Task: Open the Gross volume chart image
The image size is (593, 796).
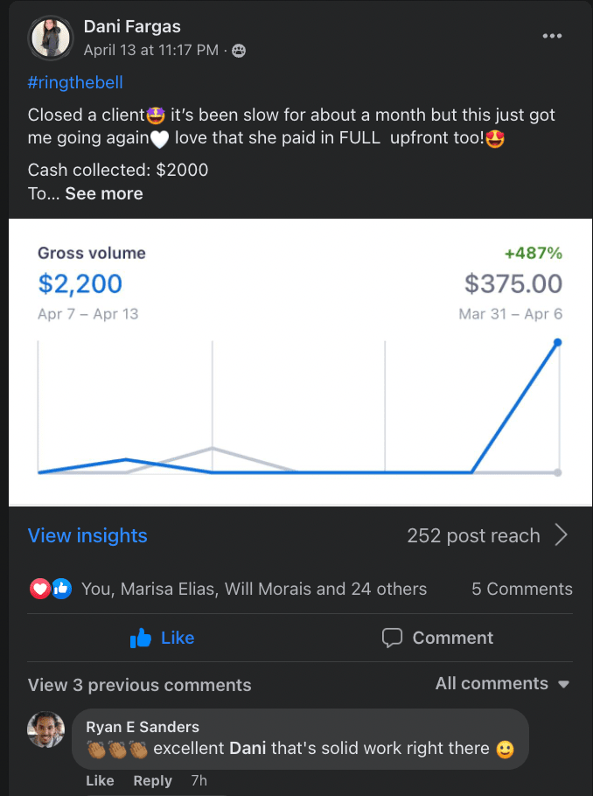Action: click(299, 362)
